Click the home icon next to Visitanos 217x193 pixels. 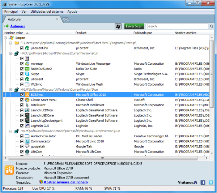[195, 183]
